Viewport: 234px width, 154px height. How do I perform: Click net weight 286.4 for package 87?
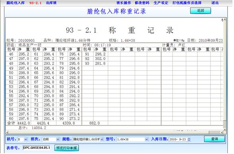point(74,105)
